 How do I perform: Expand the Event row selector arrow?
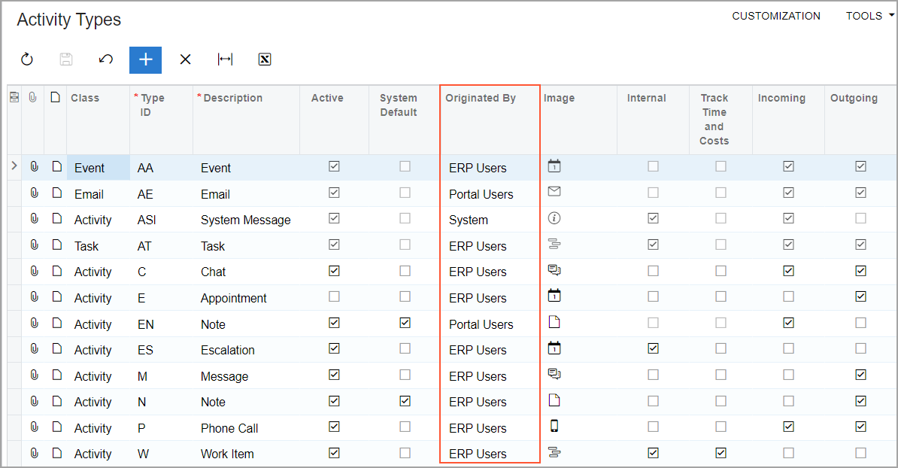click(x=14, y=167)
